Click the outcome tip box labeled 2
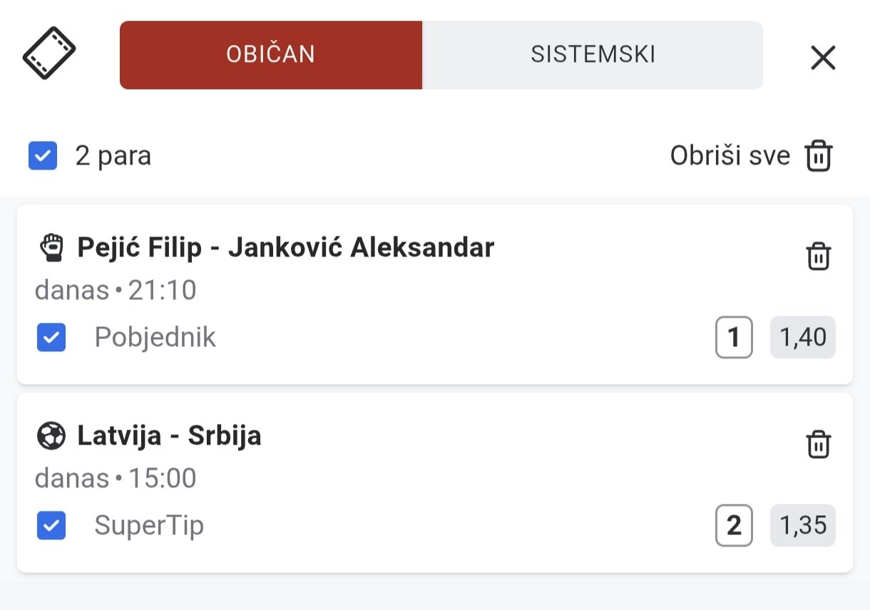870x610 pixels. 734,526
